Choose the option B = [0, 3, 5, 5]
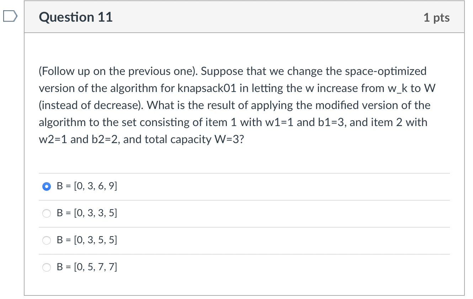 [x=46, y=240]
